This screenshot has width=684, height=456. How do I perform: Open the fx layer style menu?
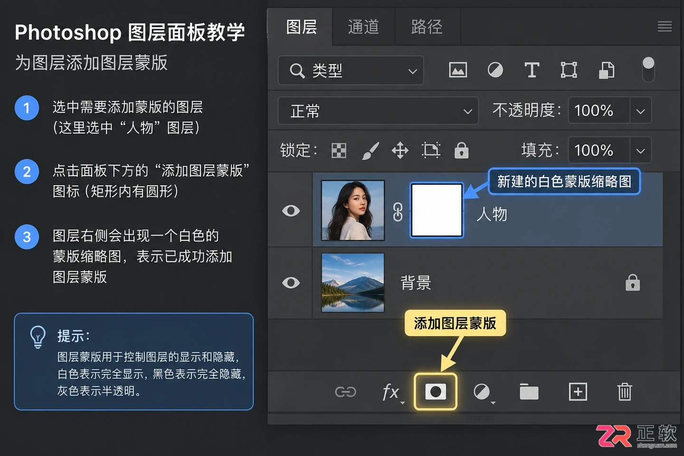(392, 392)
